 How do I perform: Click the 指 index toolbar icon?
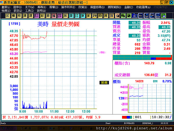coord(111,16)
